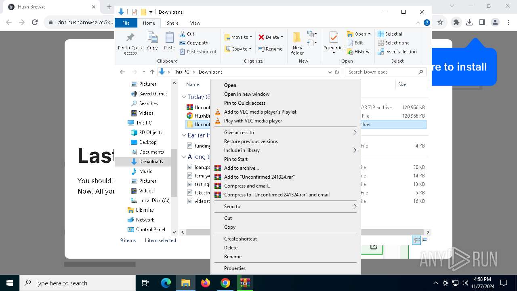Switch to large icons view layout
Image resolution: width=517 pixels, height=291 pixels.
(x=425, y=240)
